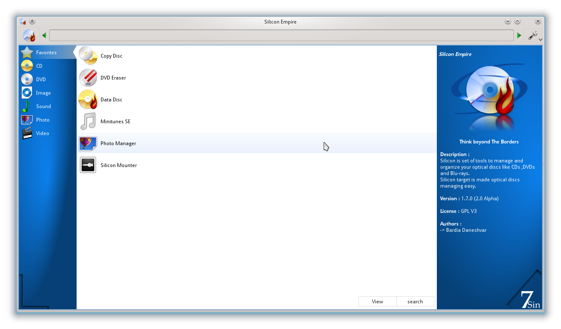Open the Photo Manager icon
The height and width of the screenshot is (329, 561).
click(88, 143)
